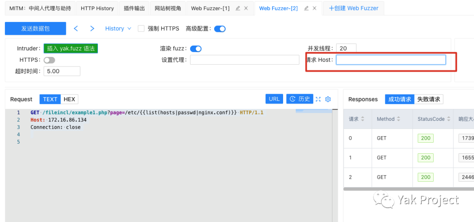Create a new Web Fuzzer tab
Viewport: 474px width, 222px height.
point(353,8)
